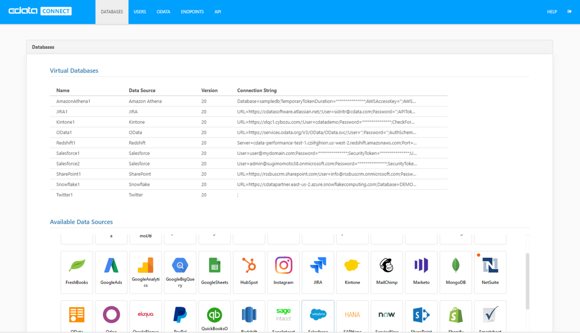Choose the Instagram data source
The image size is (580, 333).
click(283, 272)
